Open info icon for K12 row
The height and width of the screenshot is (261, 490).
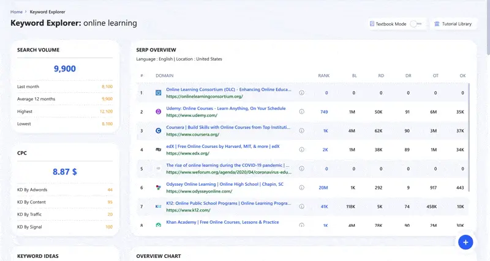tap(301, 207)
